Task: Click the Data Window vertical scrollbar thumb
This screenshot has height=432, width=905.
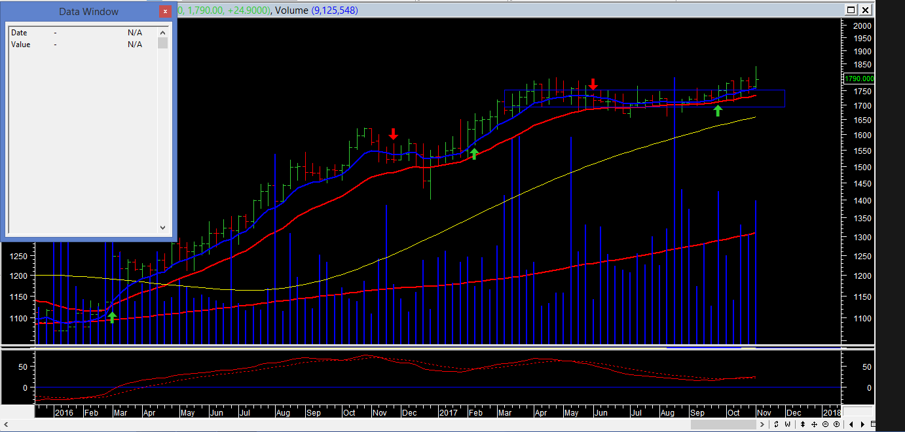Action: [163, 43]
